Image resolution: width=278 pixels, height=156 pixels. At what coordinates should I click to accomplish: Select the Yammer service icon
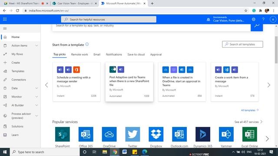(x=226, y=134)
